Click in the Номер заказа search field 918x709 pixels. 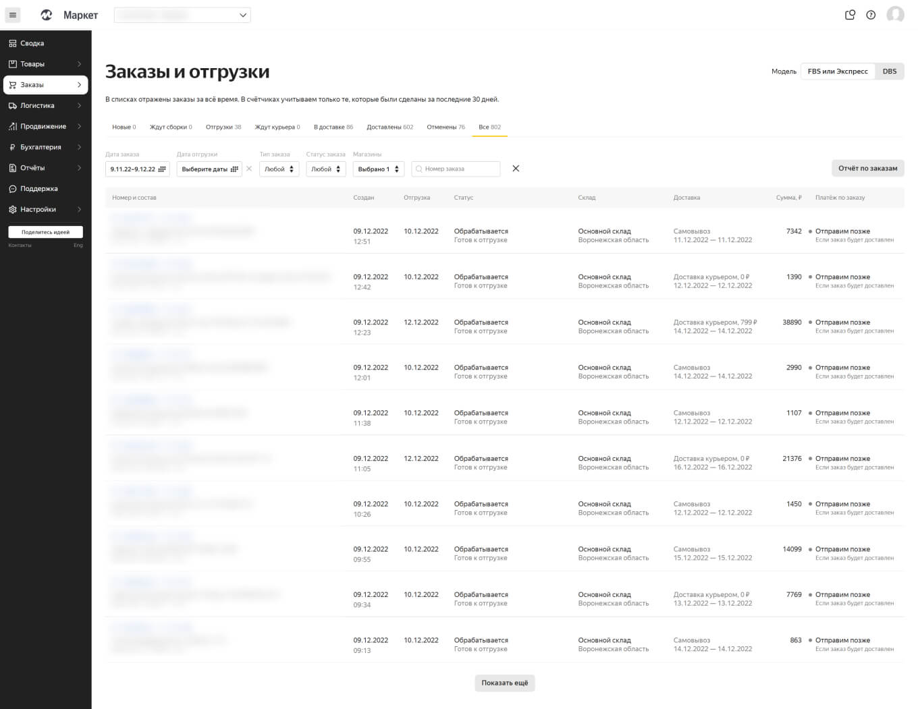456,169
